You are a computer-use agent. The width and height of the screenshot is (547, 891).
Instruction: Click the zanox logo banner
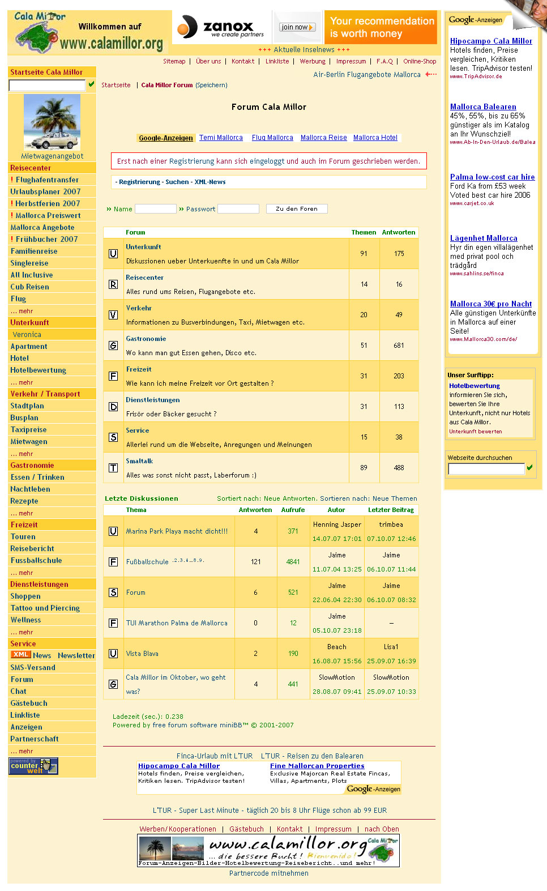pos(221,27)
